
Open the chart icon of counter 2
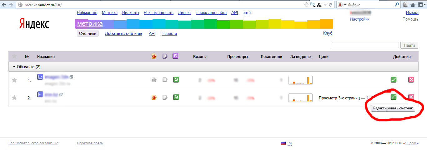tap(40, 94)
